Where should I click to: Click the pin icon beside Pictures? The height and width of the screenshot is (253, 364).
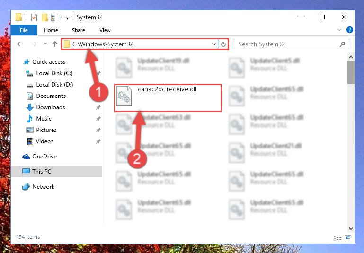tap(98, 130)
